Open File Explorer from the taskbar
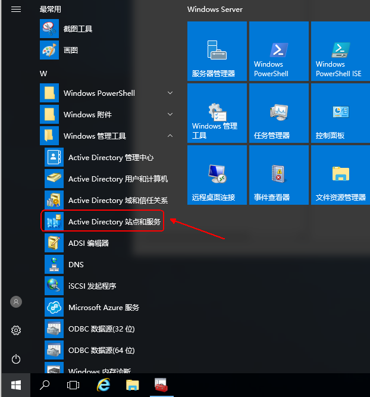 tap(133, 385)
